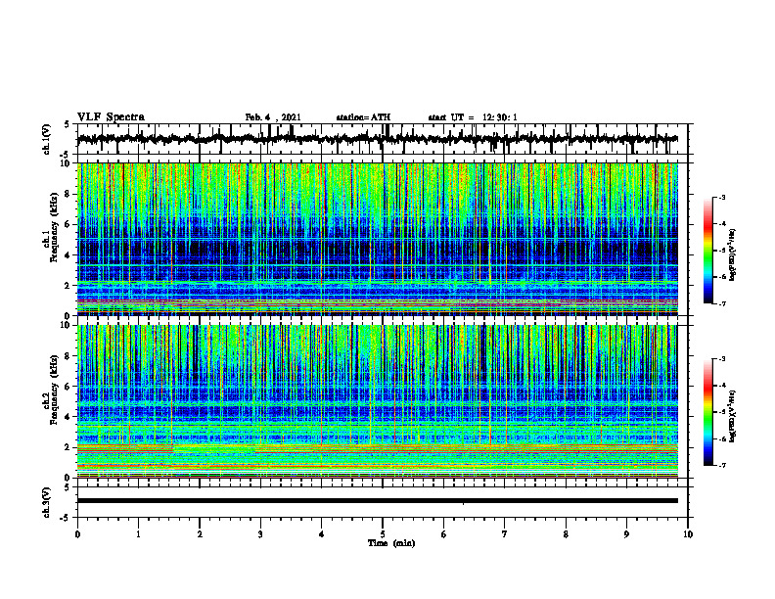Click time axis tick label "10"
Image resolution: width=775 pixels, height=599 pixels.
click(x=688, y=534)
